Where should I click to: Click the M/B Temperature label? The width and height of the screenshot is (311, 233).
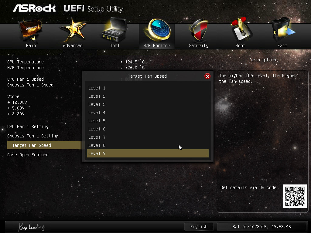point(26,68)
